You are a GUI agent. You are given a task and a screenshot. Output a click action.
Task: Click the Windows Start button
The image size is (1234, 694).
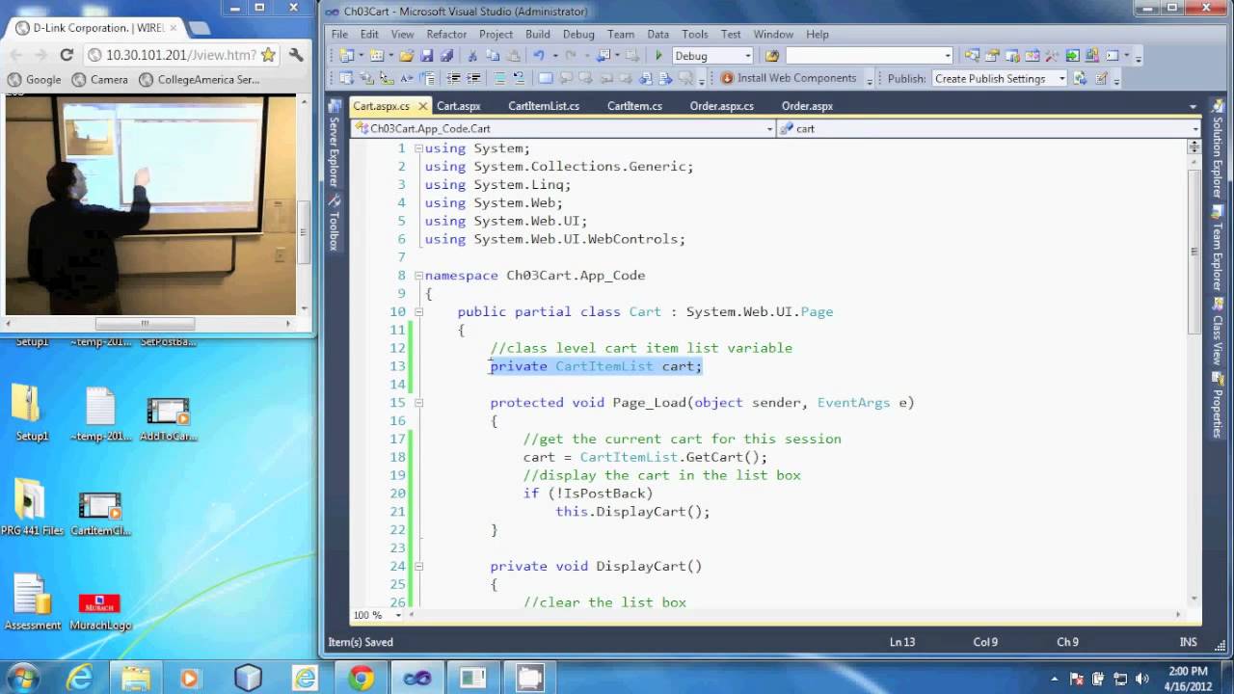click(x=22, y=678)
